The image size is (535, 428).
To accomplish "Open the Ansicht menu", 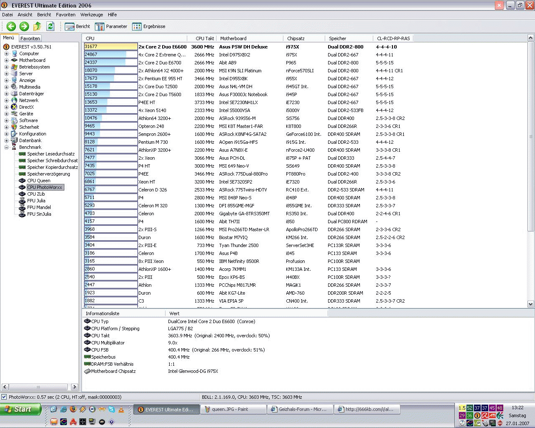I will click(x=25, y=15).
